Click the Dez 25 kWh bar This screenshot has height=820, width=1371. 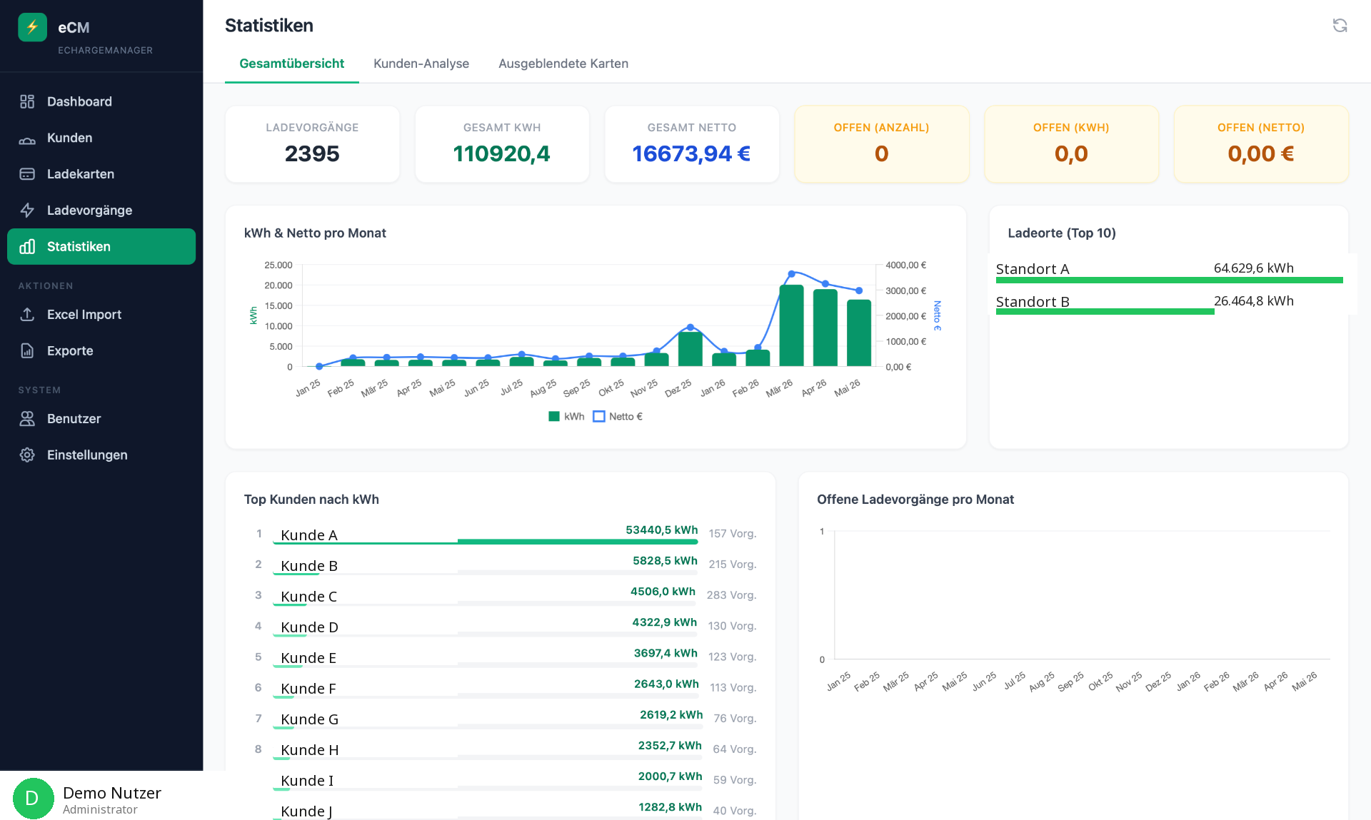pyautogui.click(x=690, y=348)
